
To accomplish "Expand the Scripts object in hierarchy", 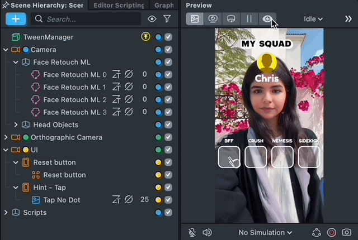I will [x=6, y=213].
